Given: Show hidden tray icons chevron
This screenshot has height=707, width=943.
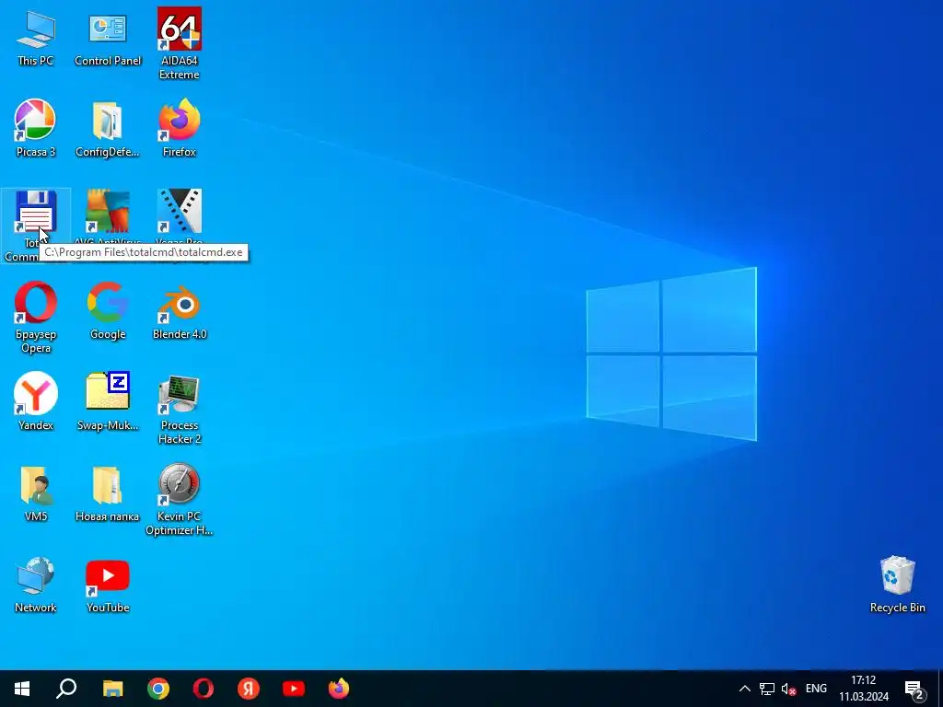Looking at the screenshot, I should pyautogui.click(x=744, y=689).
